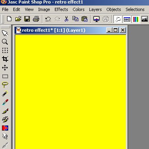The height and width of the screenshot is (149, 149).
Task: Choose the Dropper tool
Action: click(5, 102)
